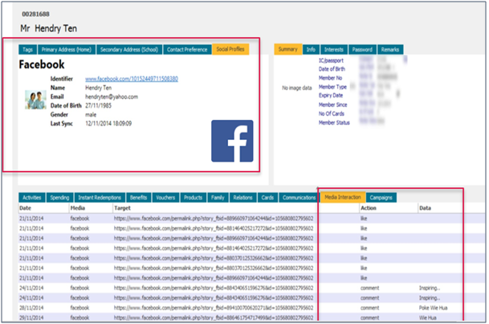Open the Campaigns tab

(x=381, y=197)
